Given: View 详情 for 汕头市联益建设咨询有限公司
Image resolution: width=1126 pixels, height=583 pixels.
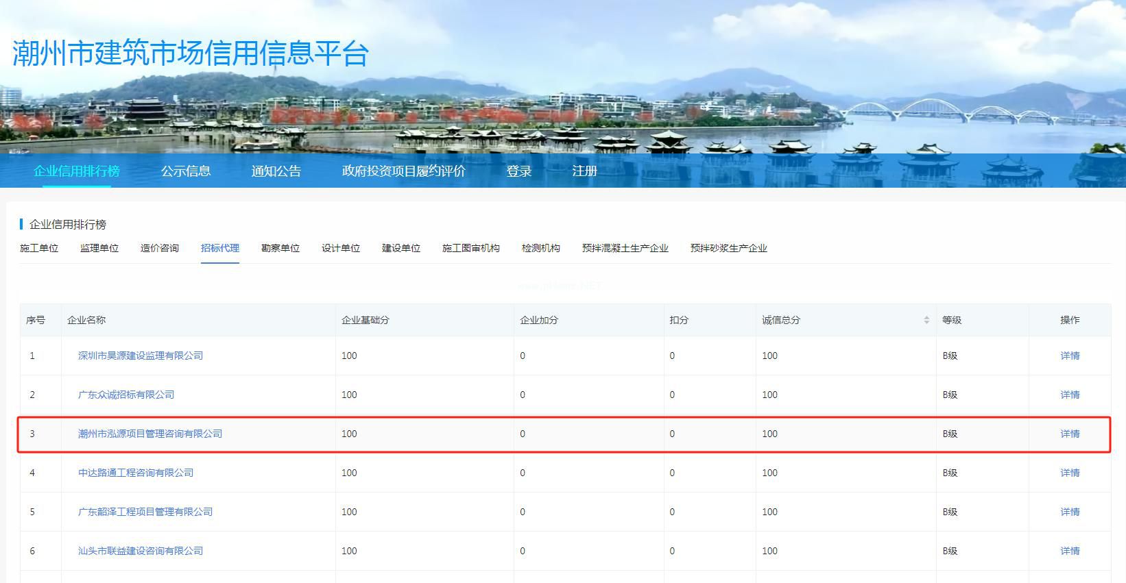Looking at the screenshot, I should [1070, 551].
